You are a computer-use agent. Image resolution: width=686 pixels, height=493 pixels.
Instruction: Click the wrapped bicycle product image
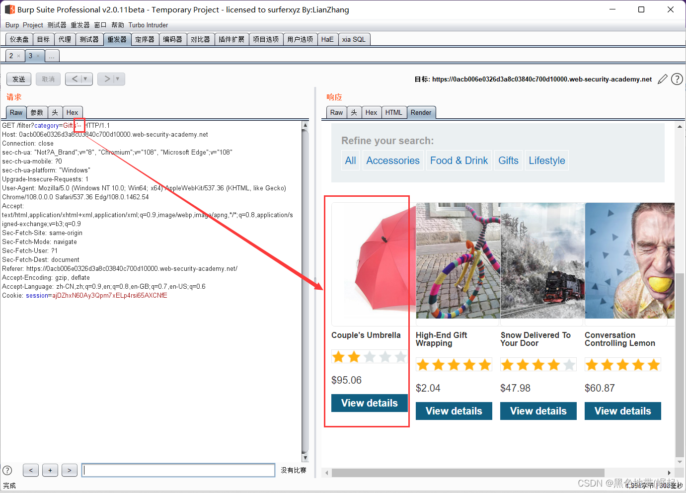[x=458, y=260]
